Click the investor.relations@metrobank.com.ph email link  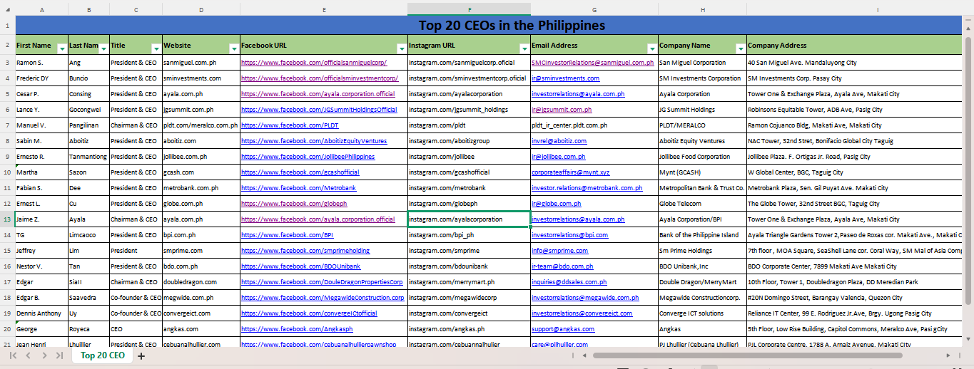(x=587, y=188)
